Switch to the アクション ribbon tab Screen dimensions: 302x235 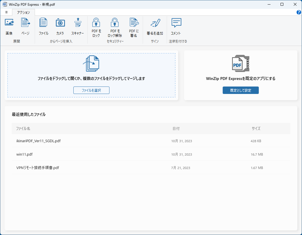click(23, 12)
